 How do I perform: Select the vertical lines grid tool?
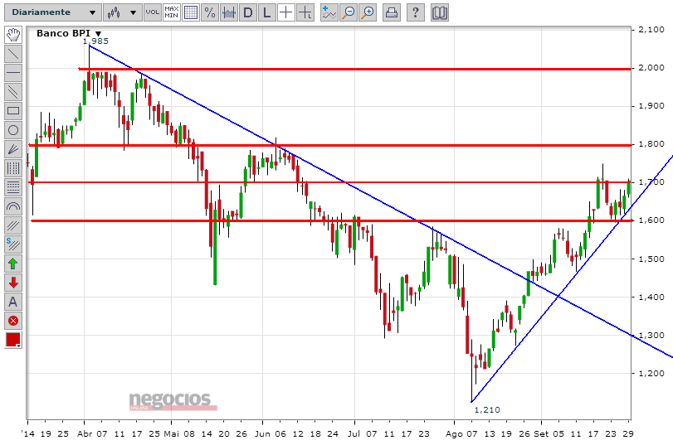click(13, 168)
